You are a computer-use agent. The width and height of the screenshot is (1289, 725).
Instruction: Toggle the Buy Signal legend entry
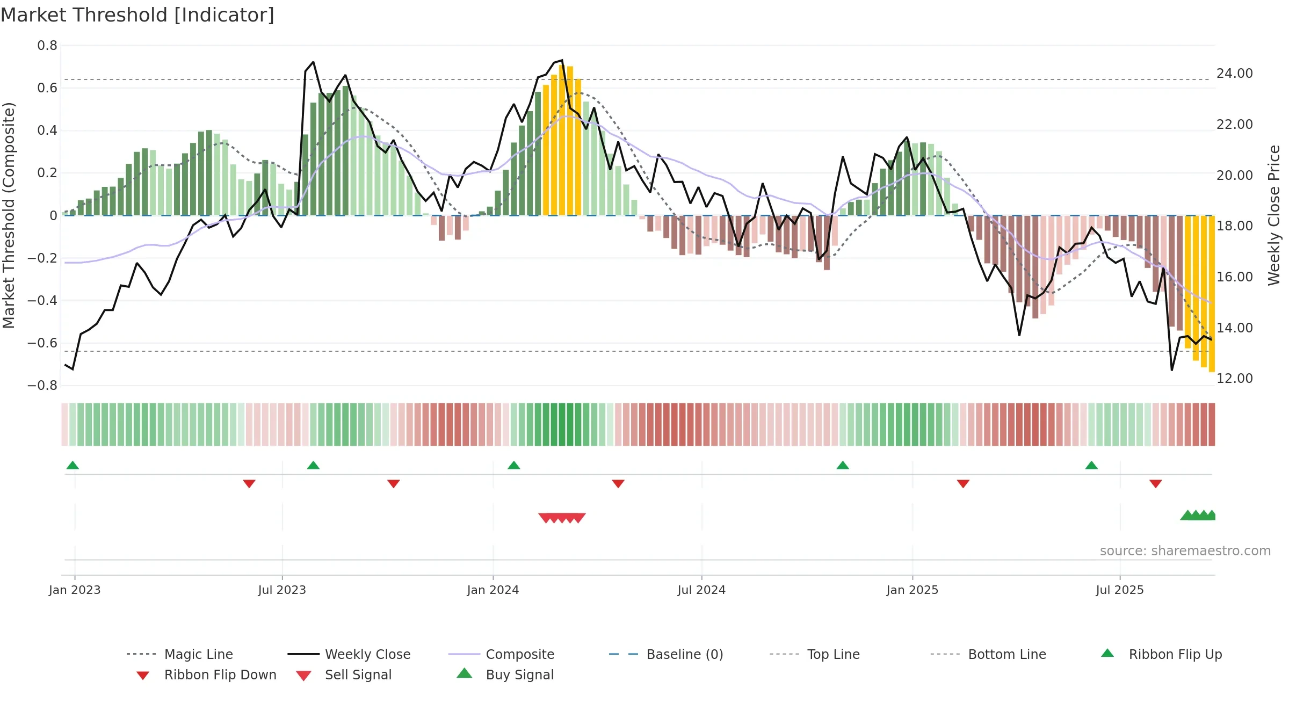pyautogui.click(x=505, y=675)
